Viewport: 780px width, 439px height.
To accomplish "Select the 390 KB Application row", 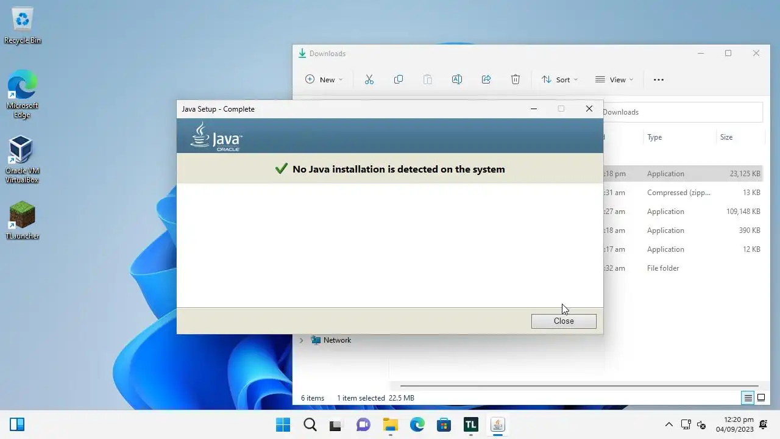I will click(682, 230).
